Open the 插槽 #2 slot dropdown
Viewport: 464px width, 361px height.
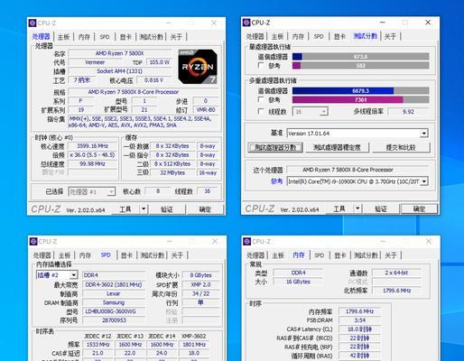pos(57,275)
